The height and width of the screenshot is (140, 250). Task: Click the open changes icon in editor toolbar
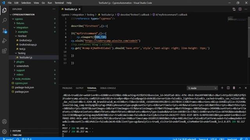coord(234,9)
